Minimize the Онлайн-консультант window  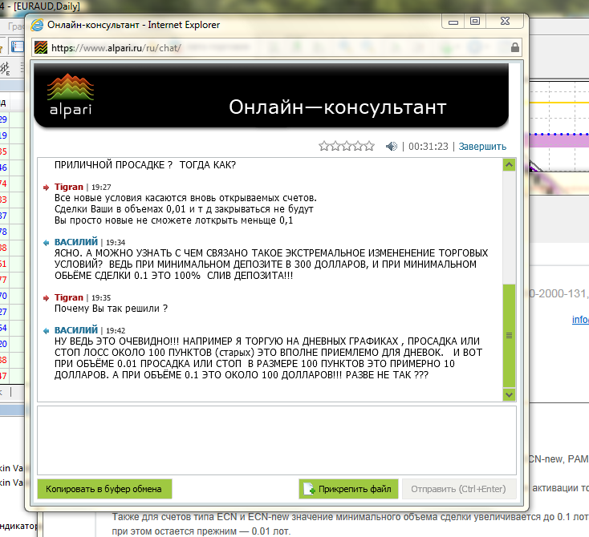click(x=453, y=22)
